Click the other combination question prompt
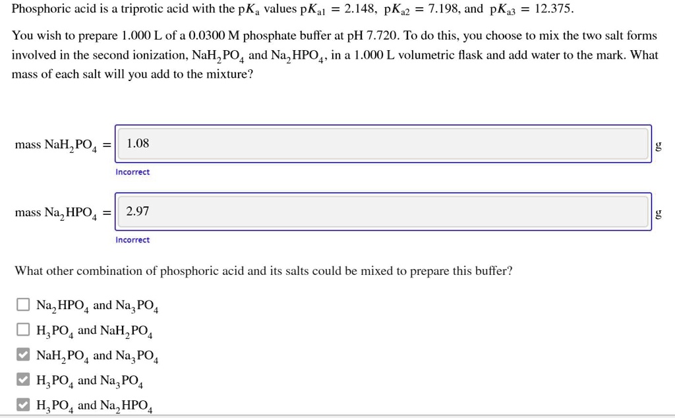 [264, 270]
